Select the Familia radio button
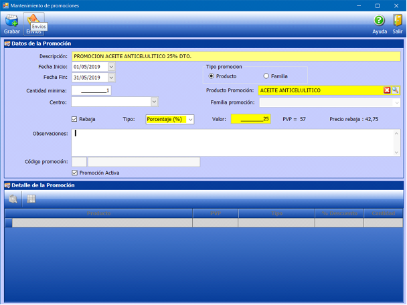This screenshot has width=407, height=305. click(266, 76)
